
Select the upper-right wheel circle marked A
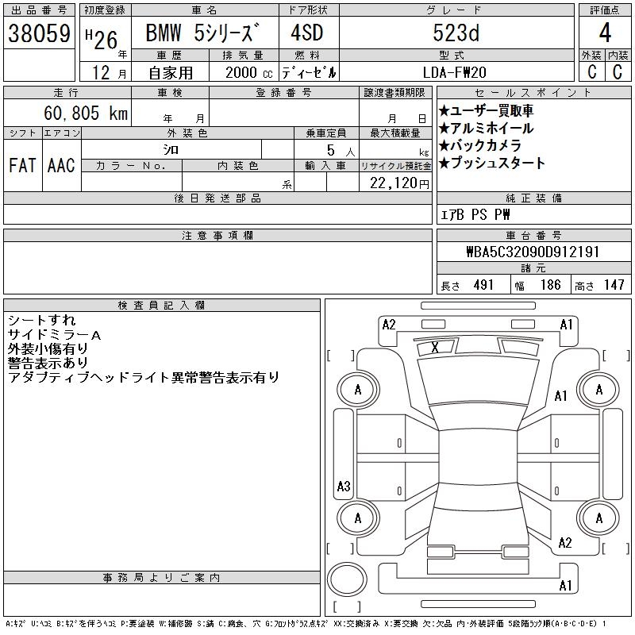(598, 390)
